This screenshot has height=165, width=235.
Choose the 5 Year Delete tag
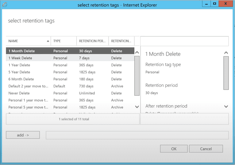point(19,72)
